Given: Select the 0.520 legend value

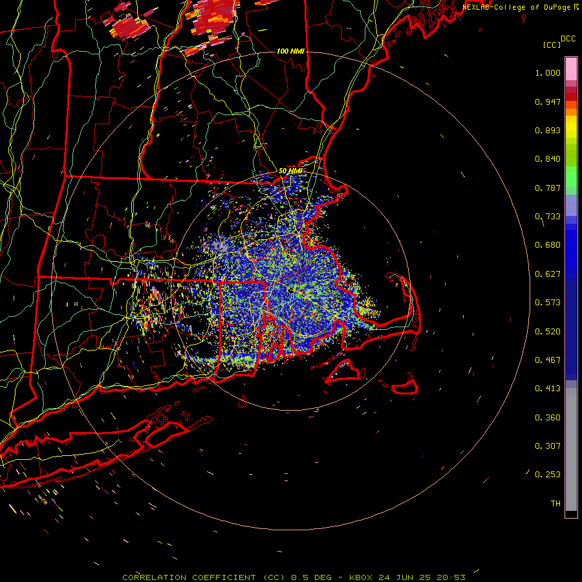Looking at the screenshot, I should point(548,332).
